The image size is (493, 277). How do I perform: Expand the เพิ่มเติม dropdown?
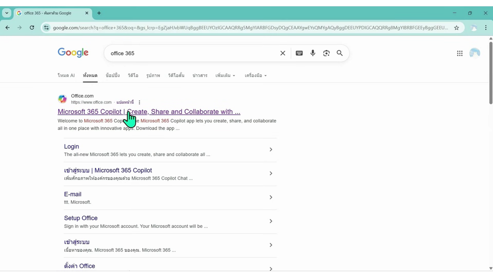tap(225, 76)
